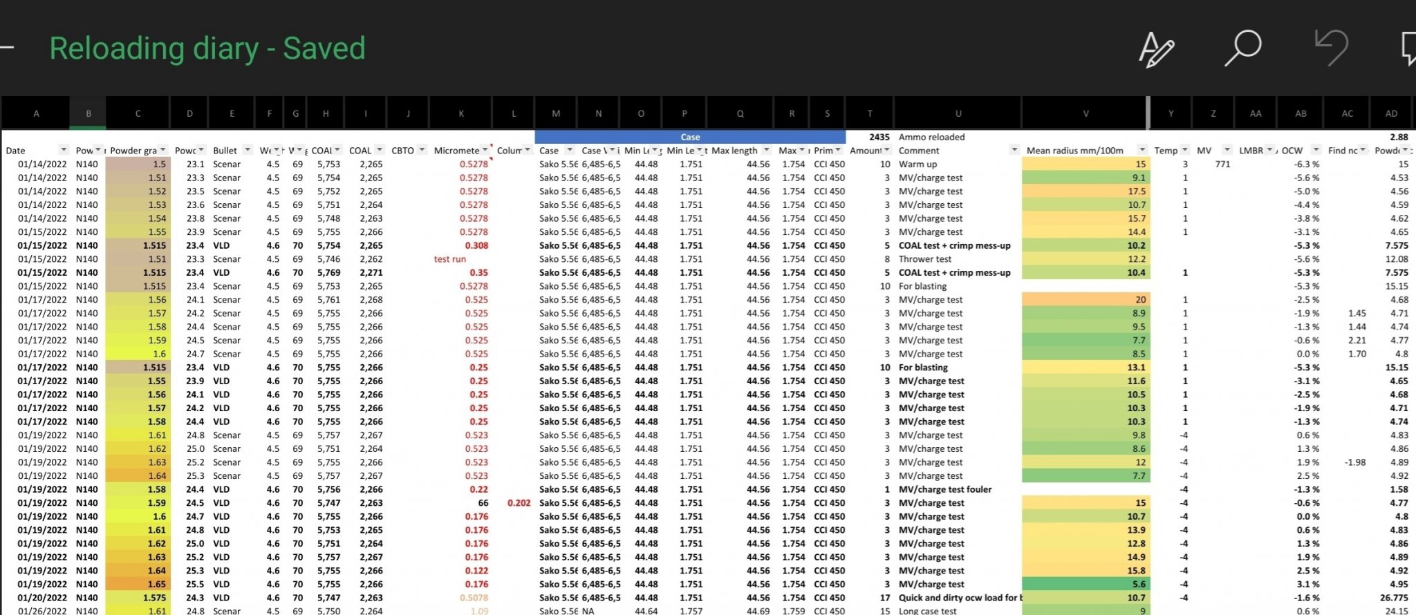The width and height of the screenshot is (1416, 615).
Task: Select the 01/20/2022 date cell
Action: (x=36, y=598)
